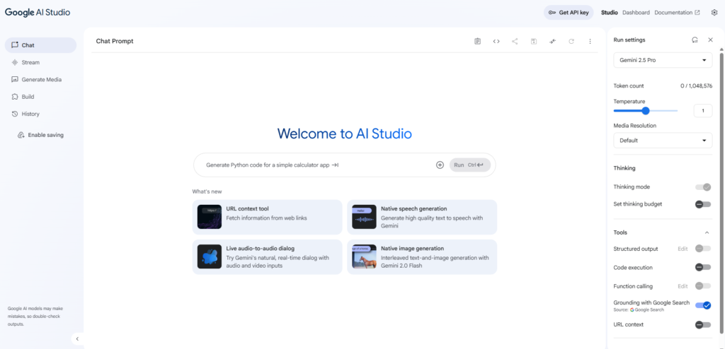Collapse the left sidebar with chevron
This screenshot has width=725, height=349.
pyautogui.click(x=77, y=339)
